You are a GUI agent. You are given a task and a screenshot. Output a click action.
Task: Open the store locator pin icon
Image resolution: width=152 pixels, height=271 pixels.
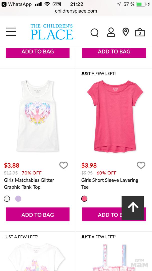tap(125, 32)
